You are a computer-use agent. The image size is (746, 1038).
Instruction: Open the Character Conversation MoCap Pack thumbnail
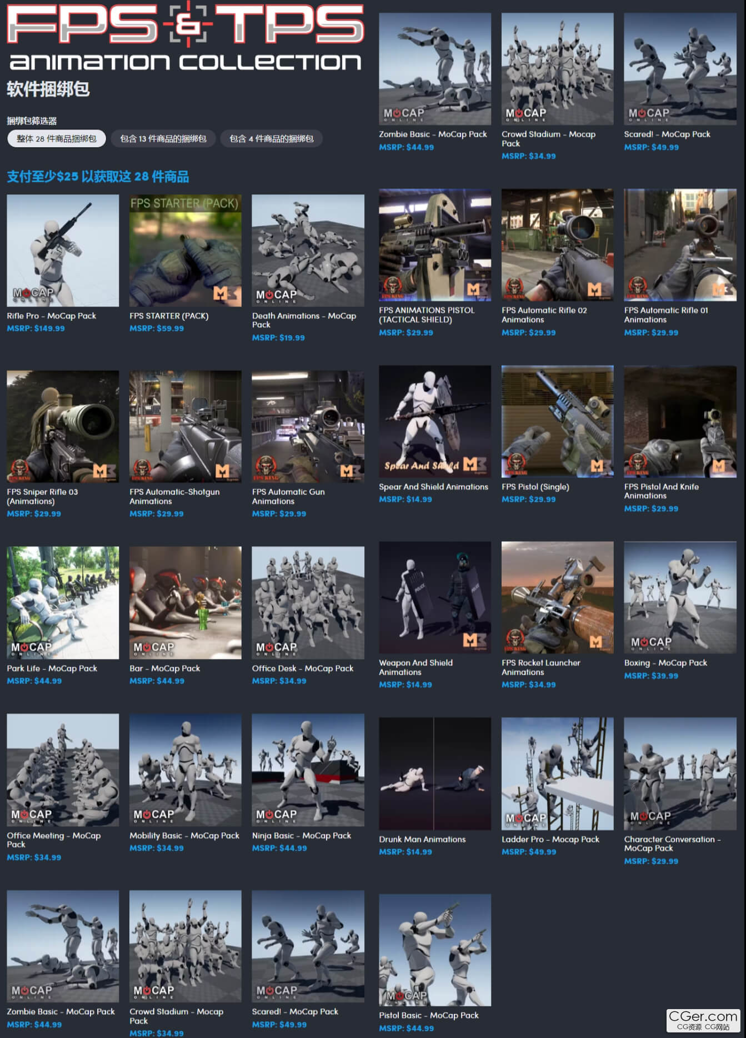(680, 773)
